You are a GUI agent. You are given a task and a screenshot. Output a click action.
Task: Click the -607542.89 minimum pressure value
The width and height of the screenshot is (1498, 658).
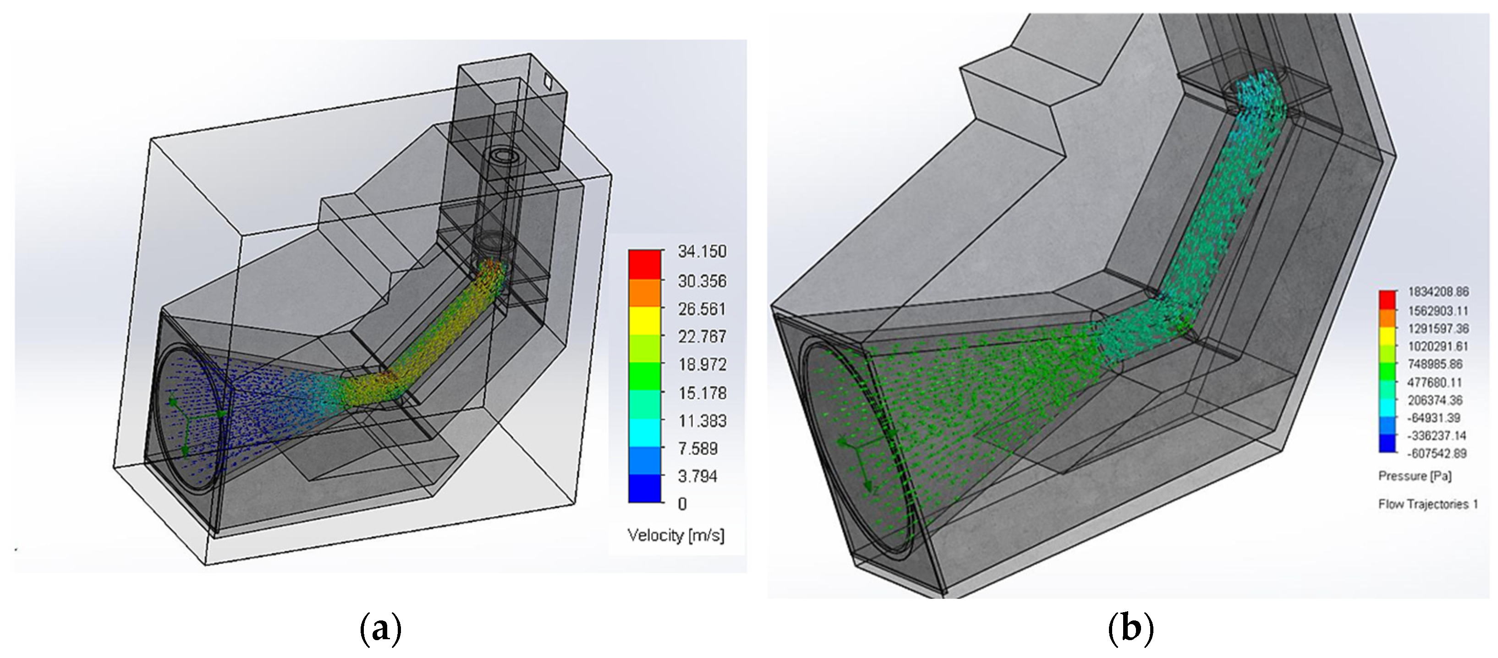coord(1438,453)
